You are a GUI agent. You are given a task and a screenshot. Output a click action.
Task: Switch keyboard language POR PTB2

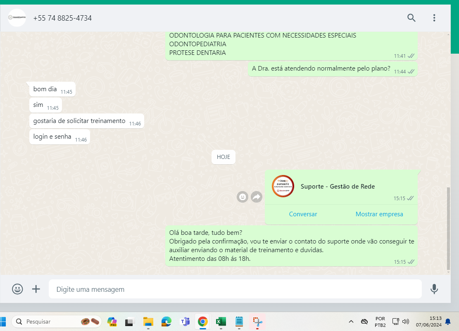pyautogui.click(x=380, y=322)
